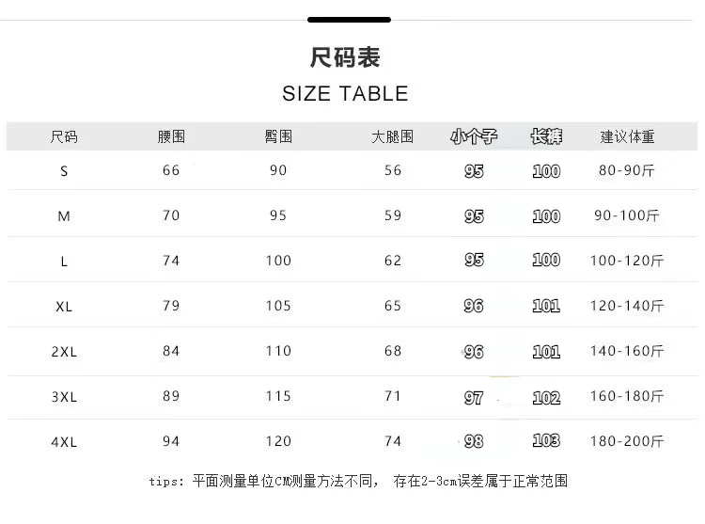
Task: Click the drag handle bar at top
Action: 349,20
